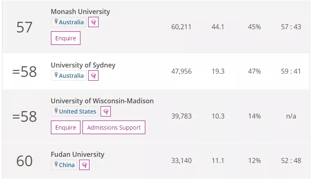
Task: Click rank number 57
Action: 24,27
